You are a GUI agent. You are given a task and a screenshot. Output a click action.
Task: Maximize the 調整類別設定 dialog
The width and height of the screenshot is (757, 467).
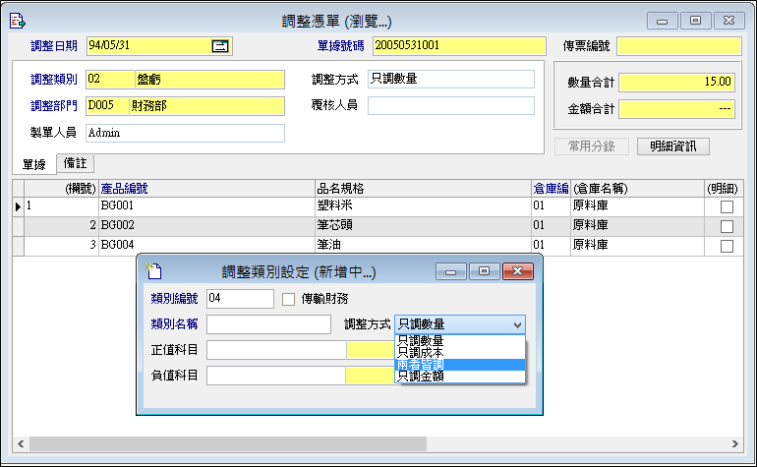pos(483,271)
